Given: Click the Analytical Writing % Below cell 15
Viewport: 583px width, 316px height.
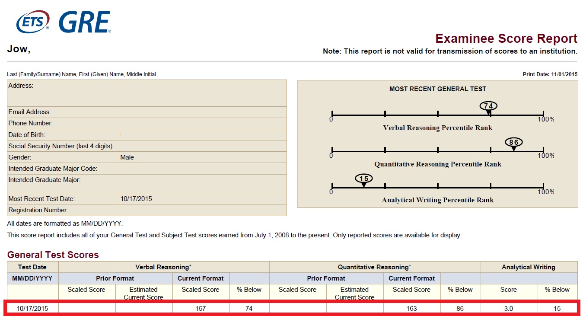Looking at the screenshot, I should (558, 309).
